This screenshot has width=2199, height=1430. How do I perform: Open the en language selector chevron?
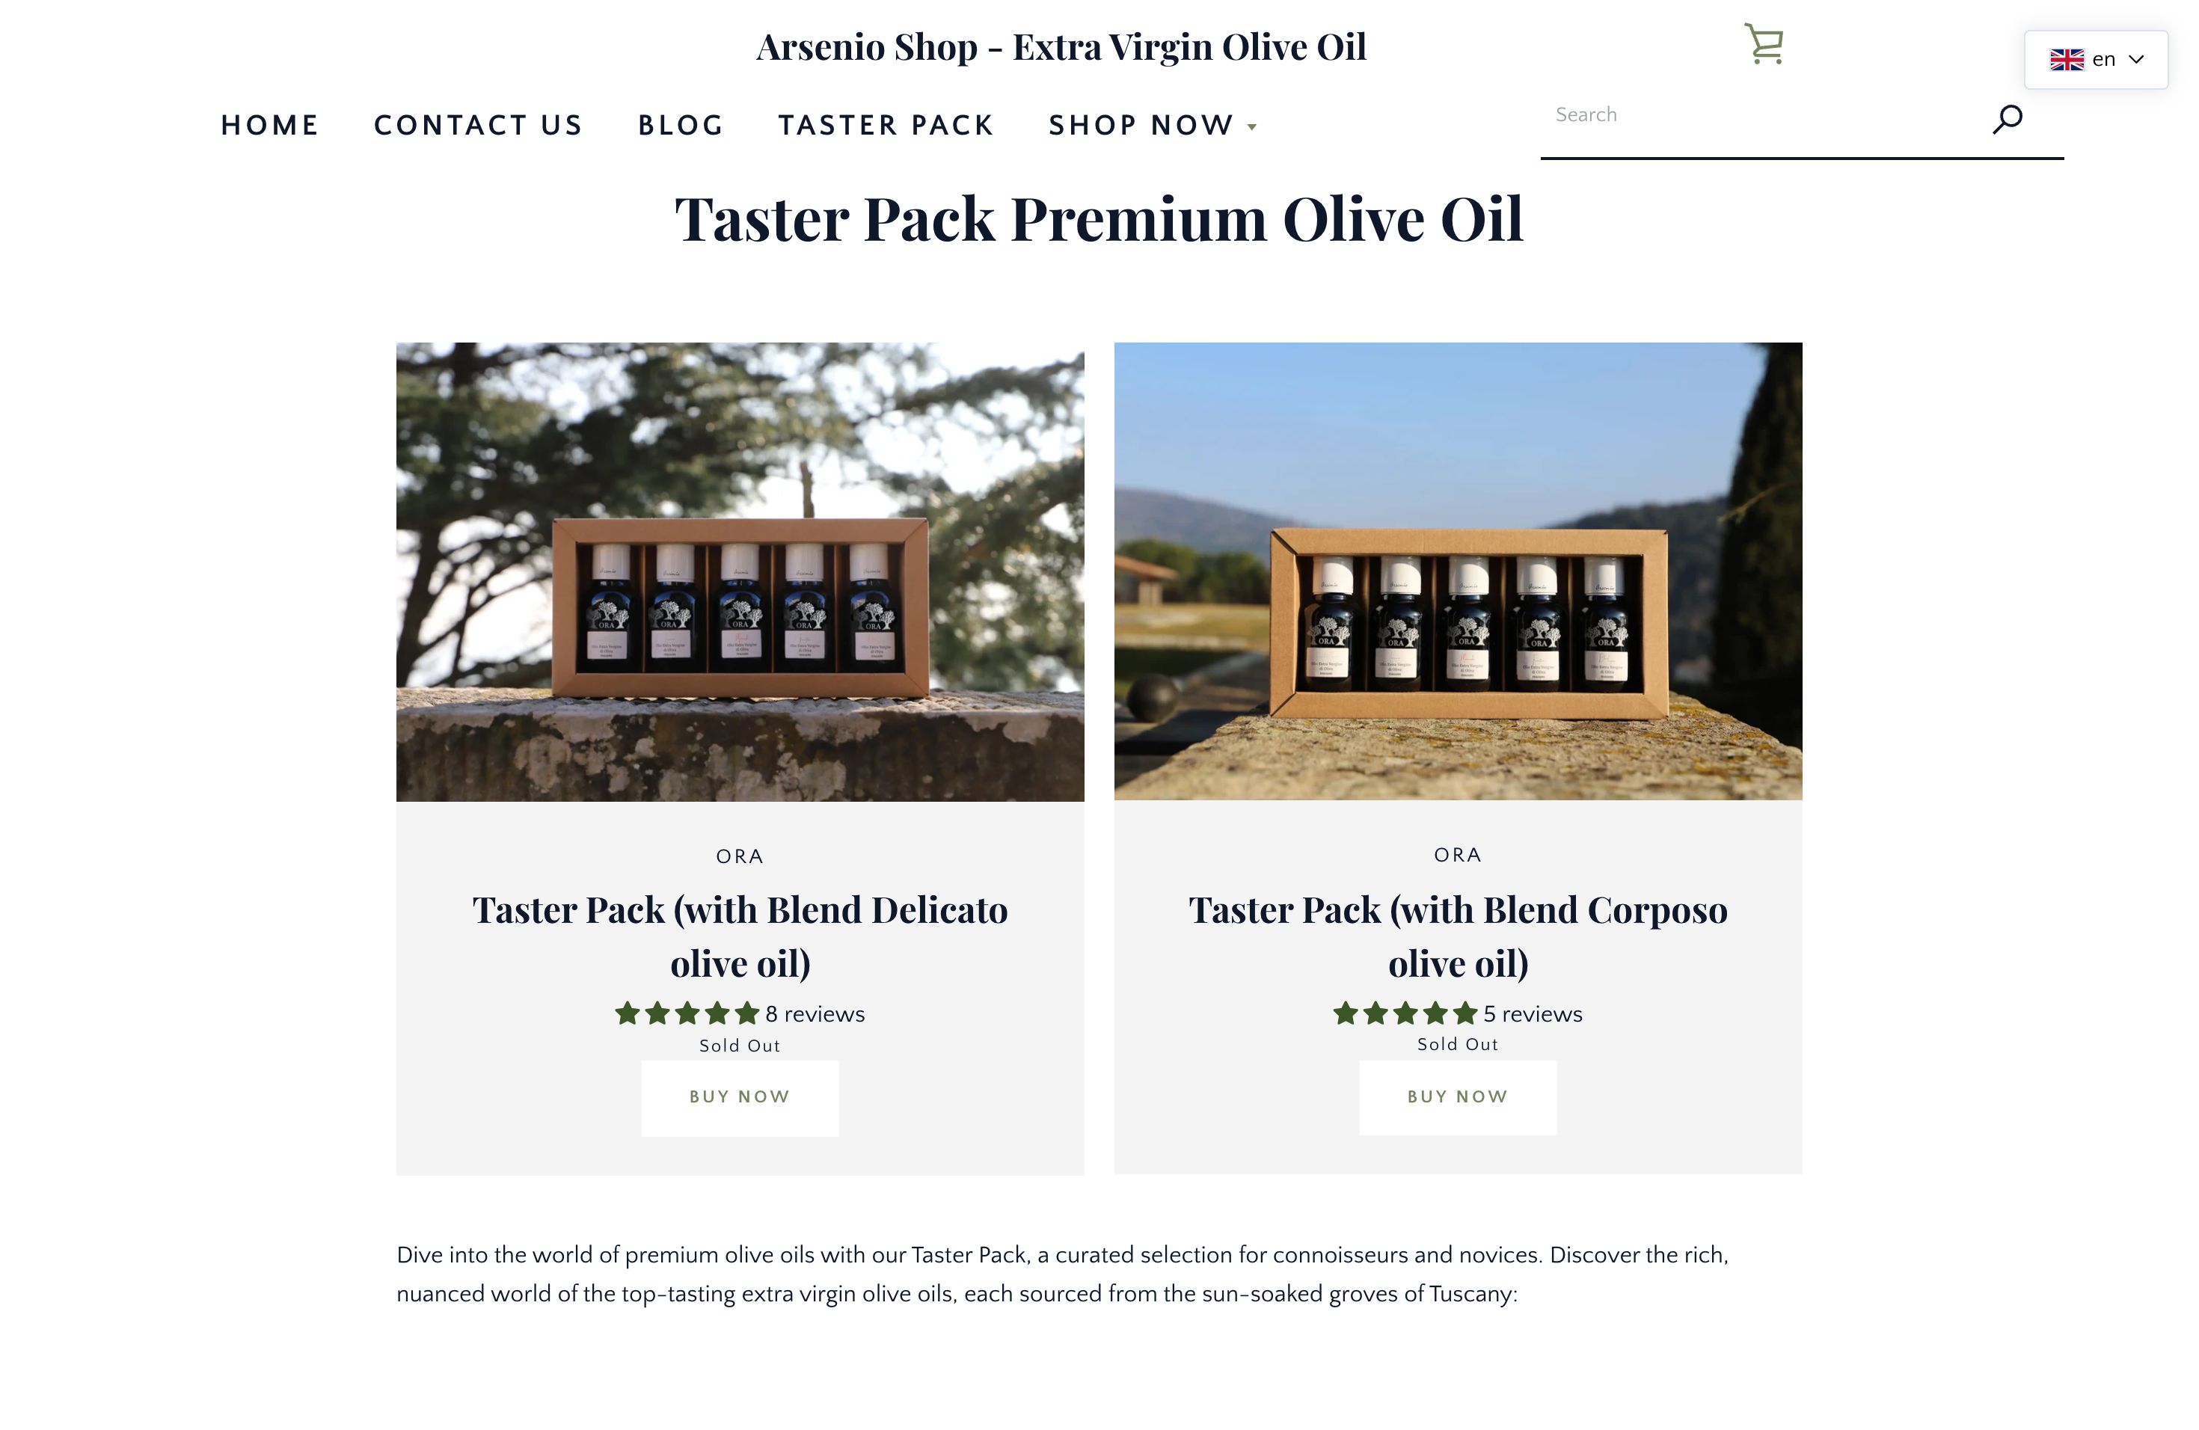(x=2136, y=60)
